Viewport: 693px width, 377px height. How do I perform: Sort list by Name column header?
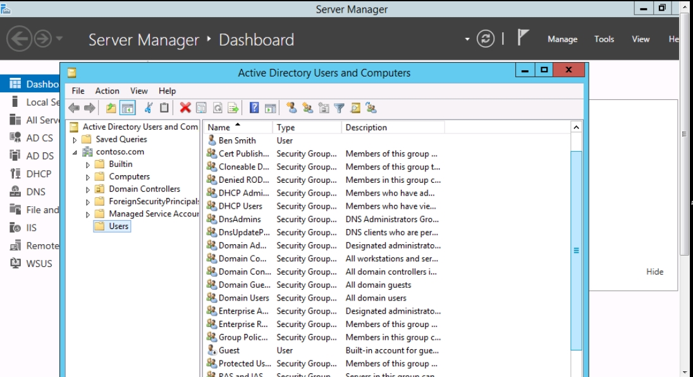point(238,127)
